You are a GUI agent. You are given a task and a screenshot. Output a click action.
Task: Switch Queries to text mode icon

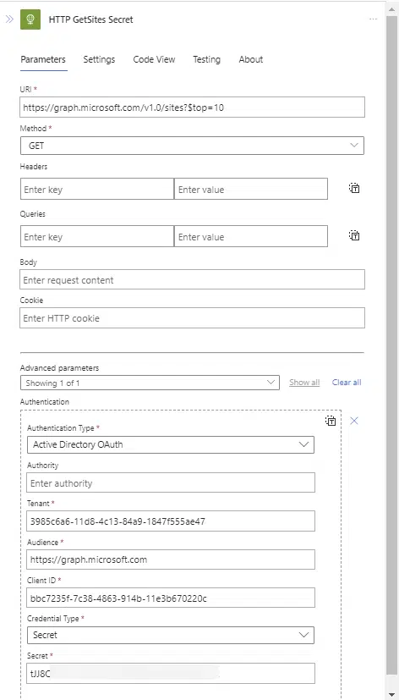354,235
